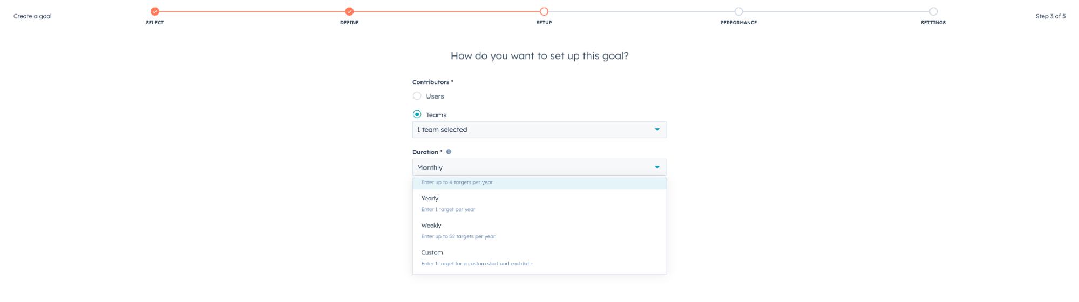Select the Teams radio button

tap(417, 115)
